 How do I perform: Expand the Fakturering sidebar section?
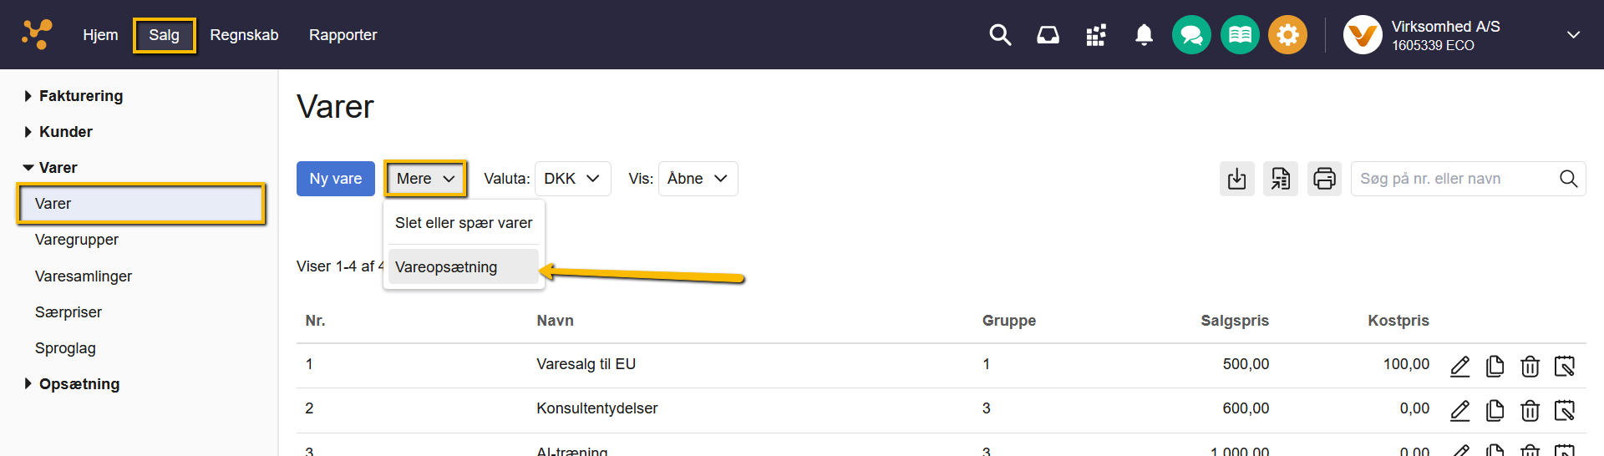[80, 96]
